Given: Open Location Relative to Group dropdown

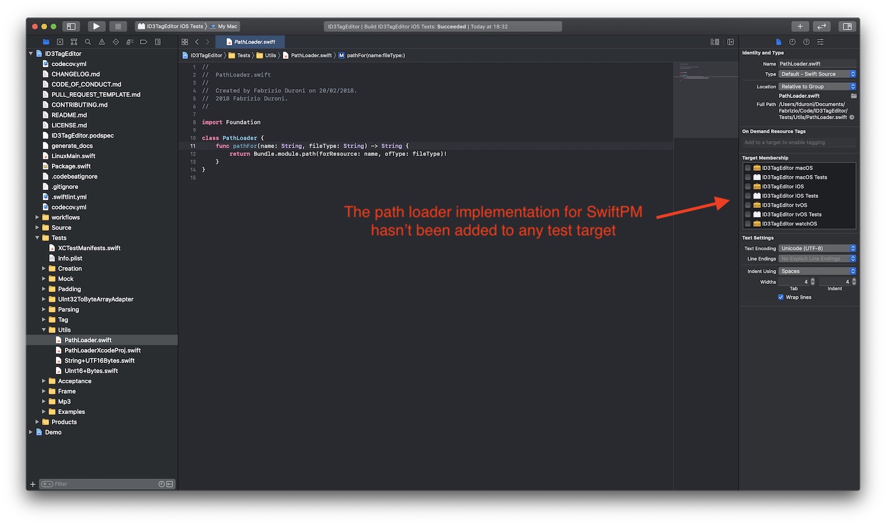Looking at the screenshot, I should [817, 87].
